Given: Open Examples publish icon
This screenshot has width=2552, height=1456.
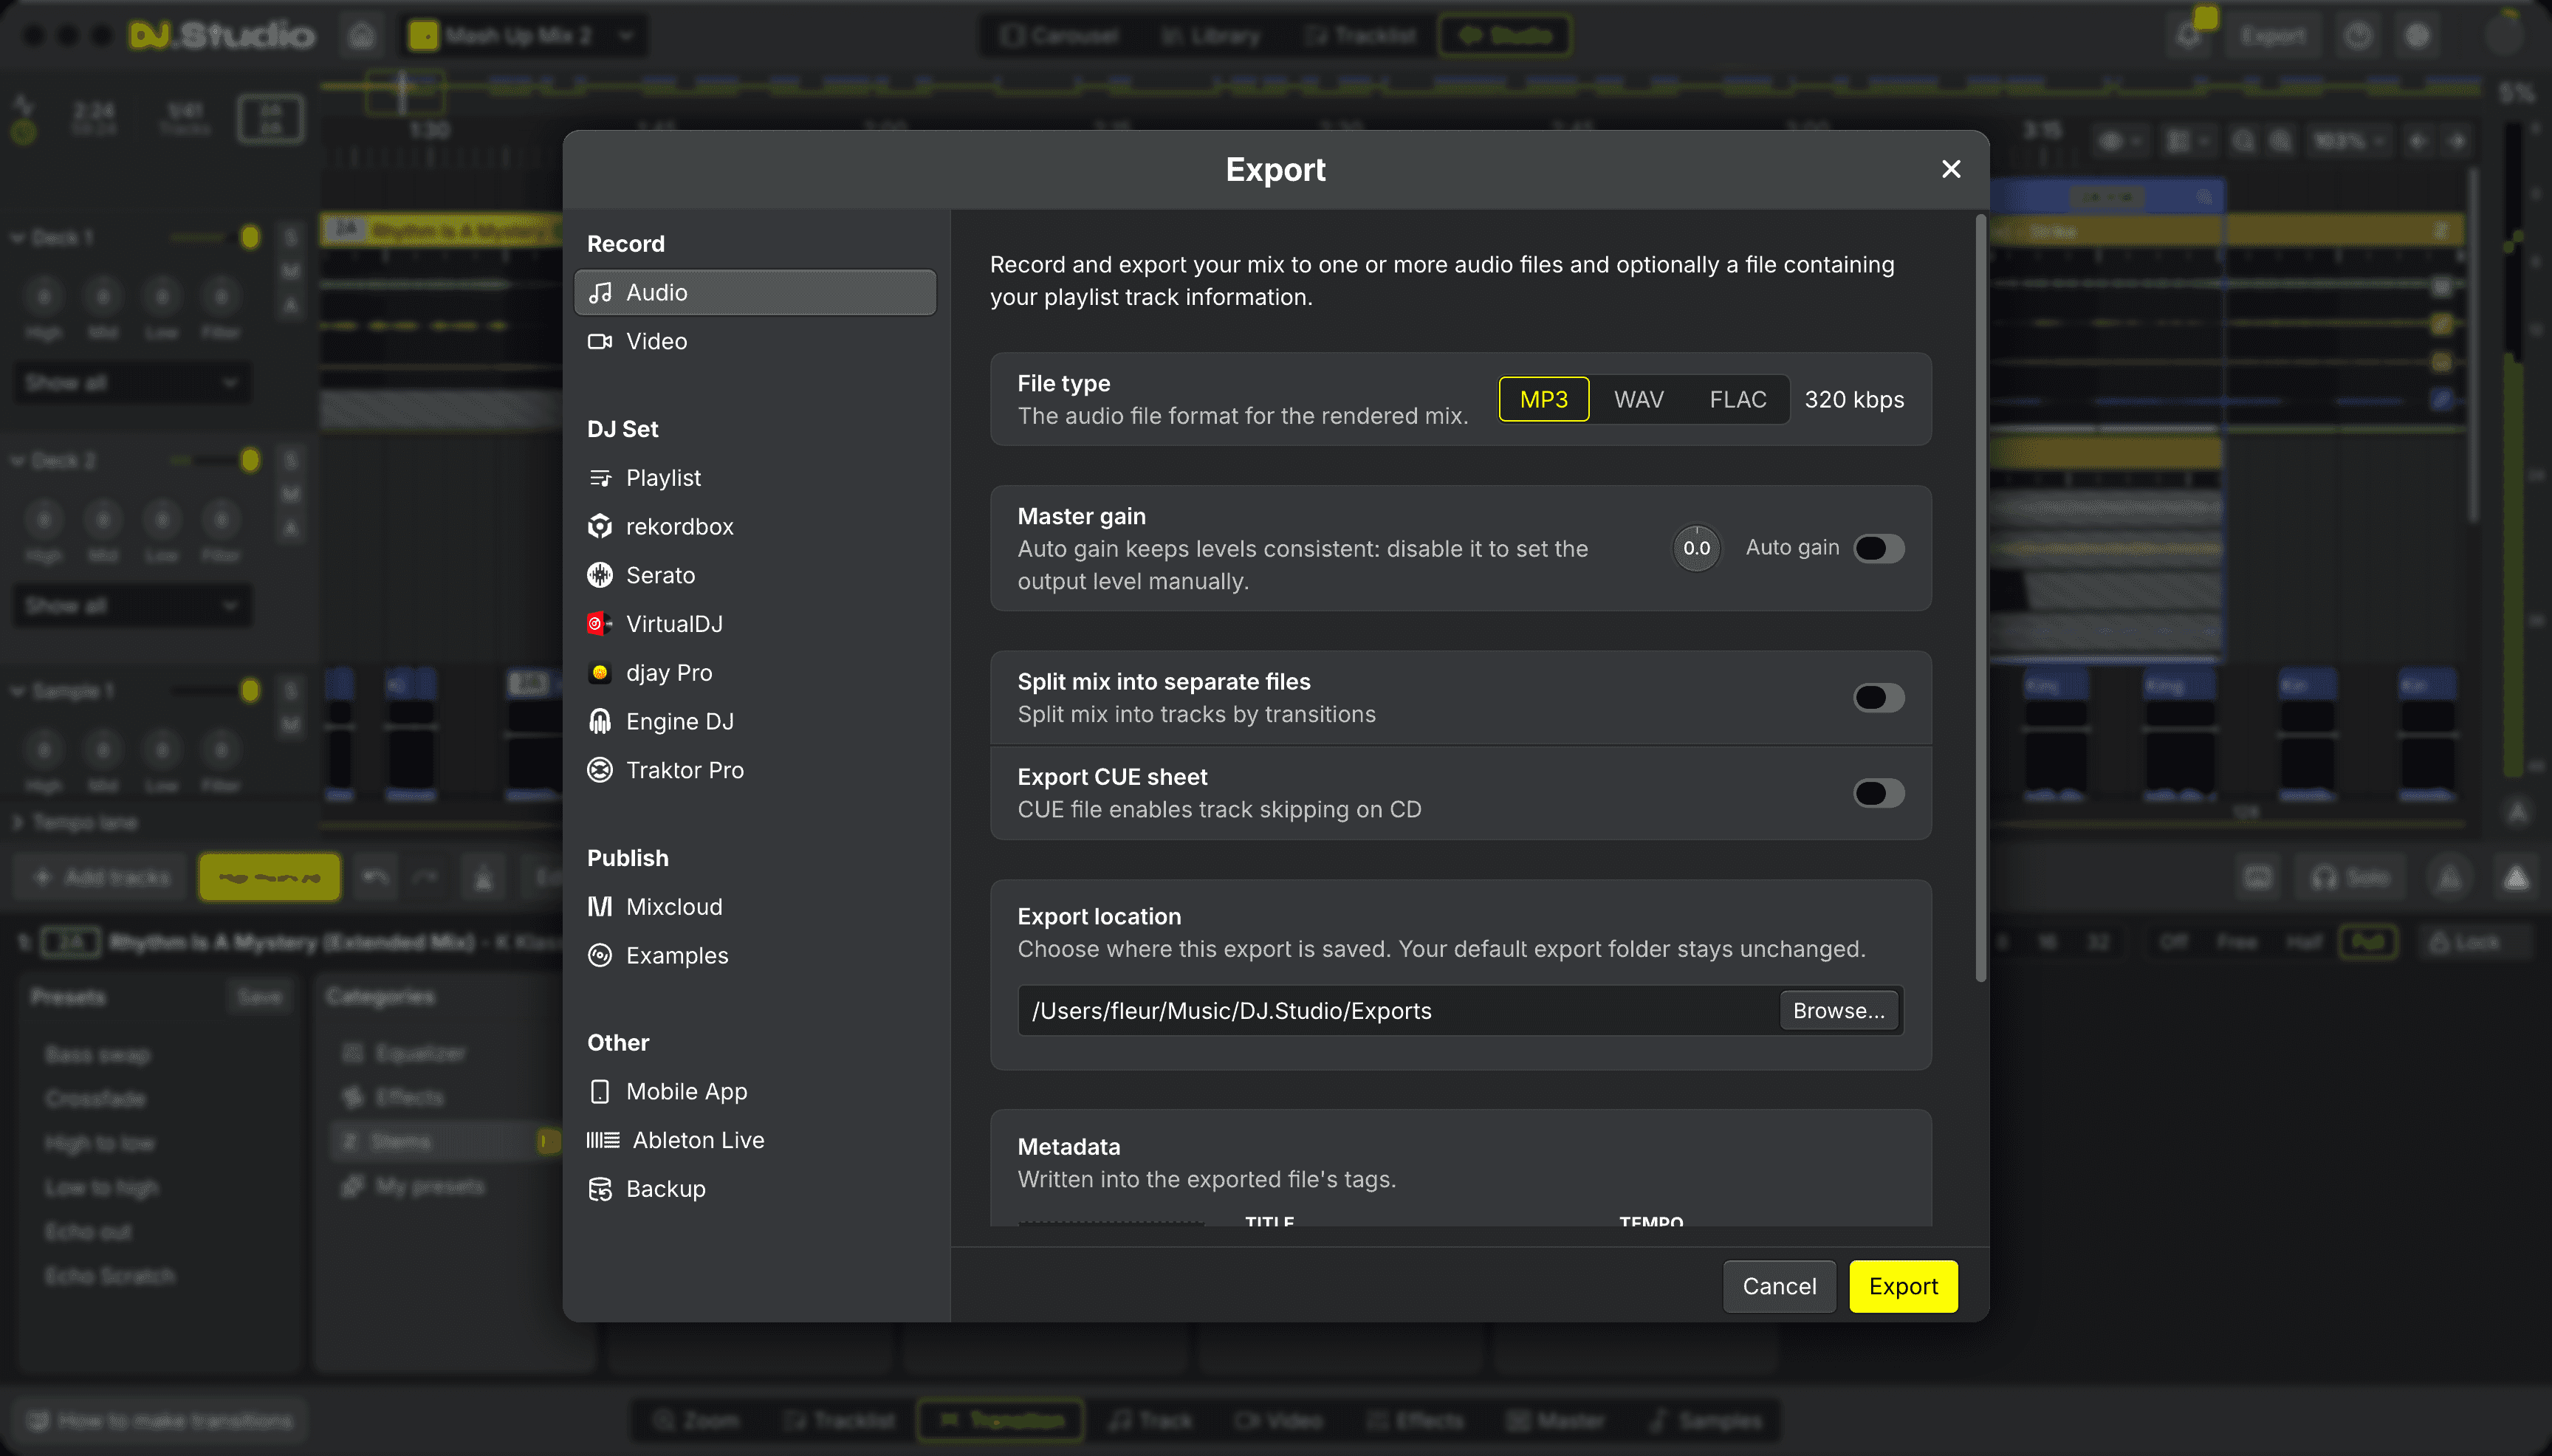Looking at the screenshot, I should coord(600,955).
